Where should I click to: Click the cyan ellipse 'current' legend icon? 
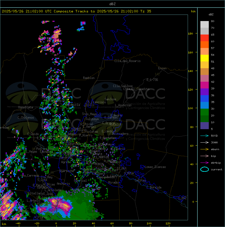point(204,169)
